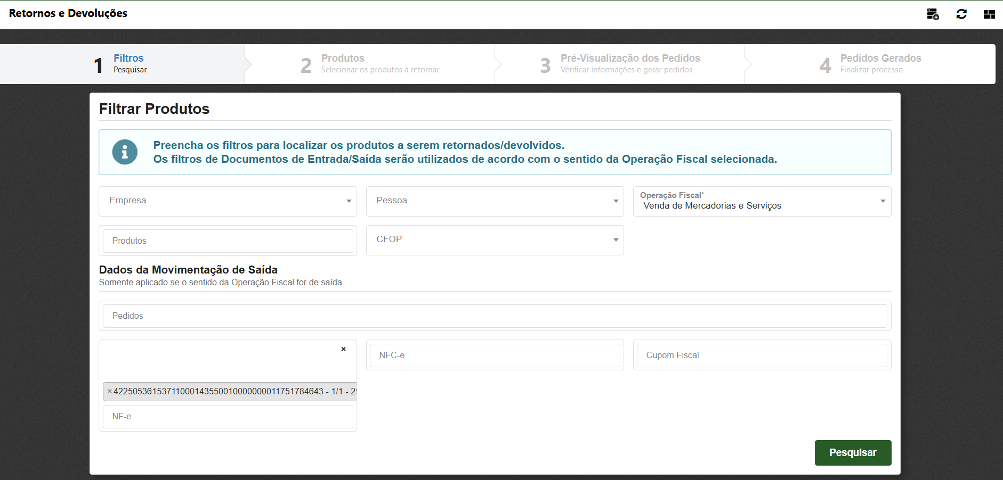Focus the Produtos input field
The width and height of the screenshot is (1003, 480).
(228, 241)
